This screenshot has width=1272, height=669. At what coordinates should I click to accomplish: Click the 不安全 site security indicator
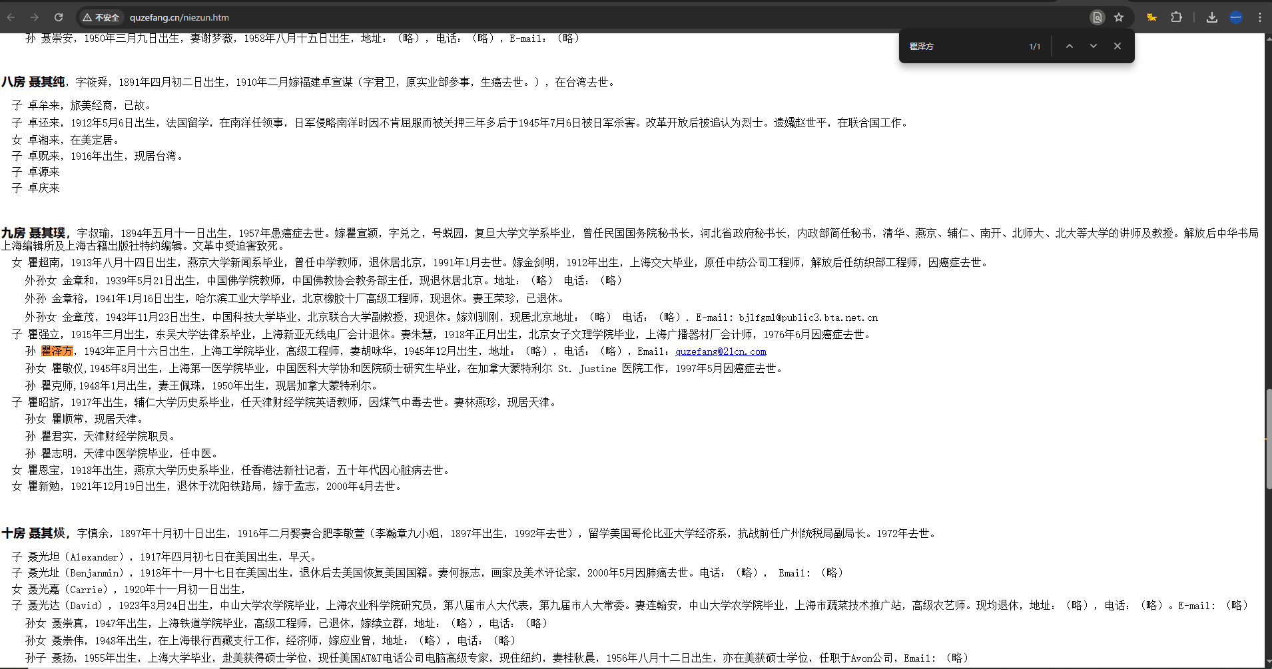[101, 17]
